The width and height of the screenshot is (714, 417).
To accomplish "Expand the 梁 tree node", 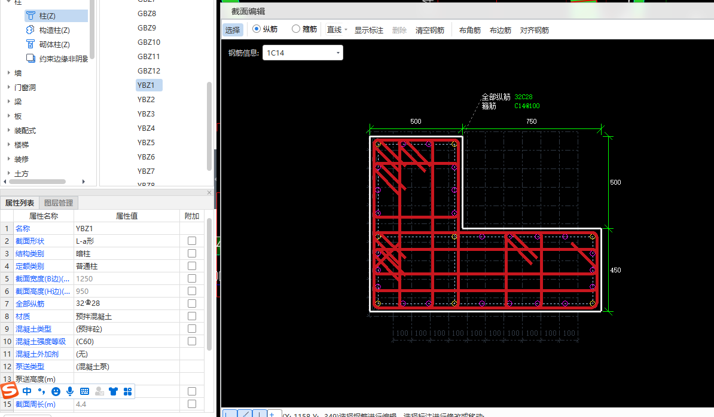I will tap(8, 102).
